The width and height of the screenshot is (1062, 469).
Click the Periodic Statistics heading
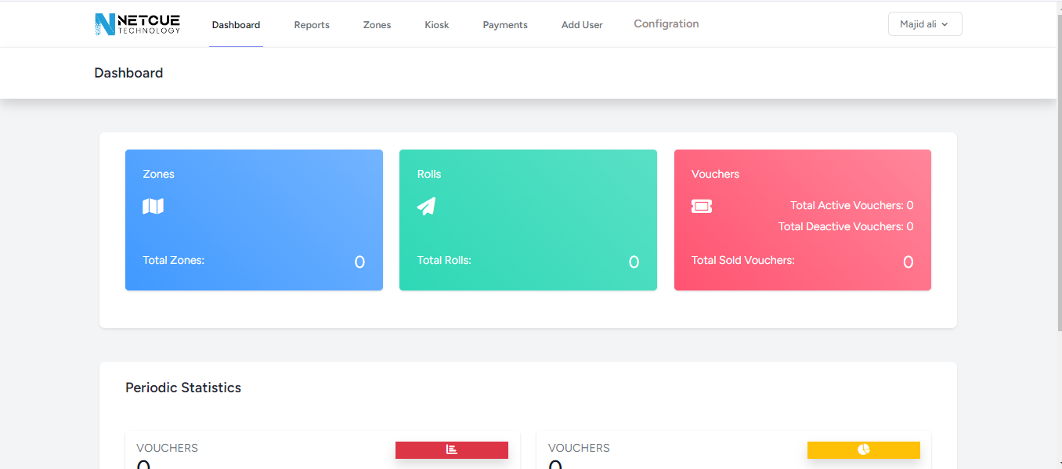tap(183, 388)
